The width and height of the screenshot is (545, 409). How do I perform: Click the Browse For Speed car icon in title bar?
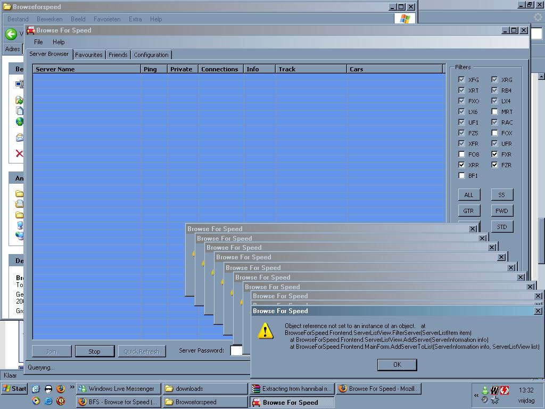click(30, 30)
